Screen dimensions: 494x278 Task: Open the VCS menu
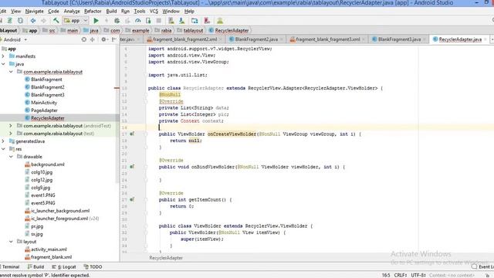[154, 12]
